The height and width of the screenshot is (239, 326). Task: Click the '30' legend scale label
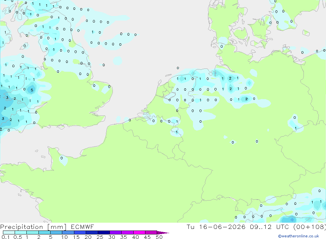point(111,237)
